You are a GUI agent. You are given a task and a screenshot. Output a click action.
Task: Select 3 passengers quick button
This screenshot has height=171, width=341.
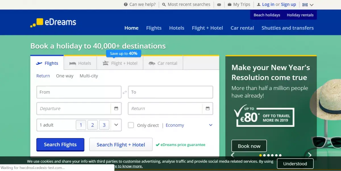[x=104, y=125]
